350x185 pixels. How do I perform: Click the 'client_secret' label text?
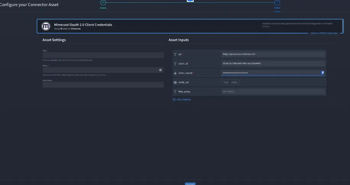pos(185,73)
